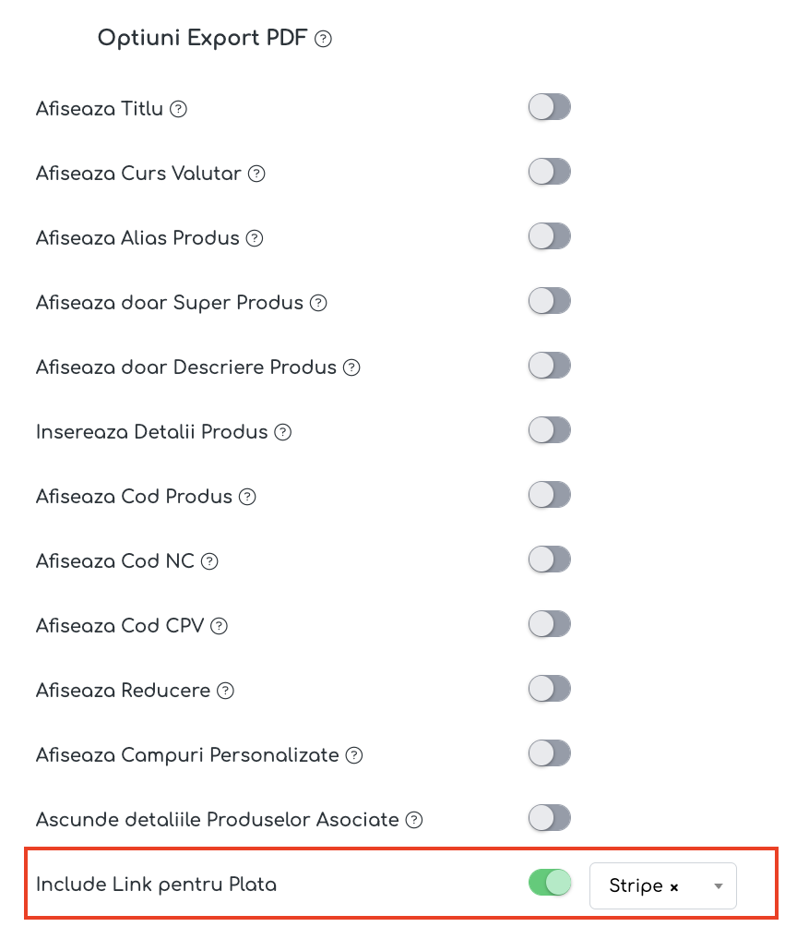Click help icon next to Optiuni Export PDF
Image resolution: width=797 pixels, height=951 pixels.
(x=323, y=39)
